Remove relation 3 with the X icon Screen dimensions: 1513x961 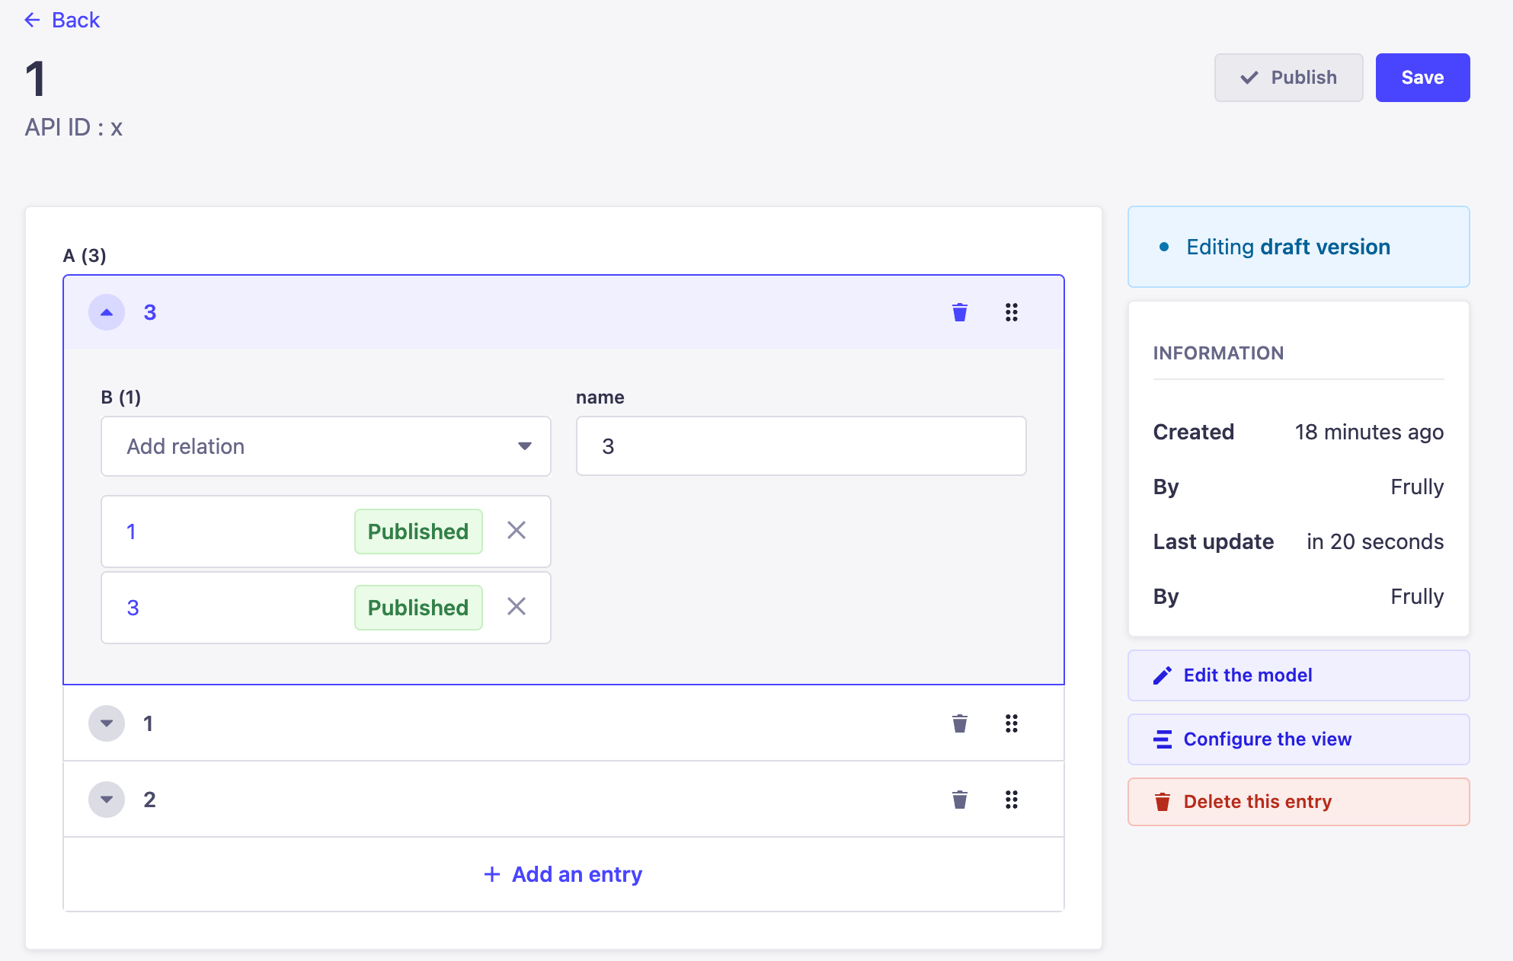click(x=517, y=607)
